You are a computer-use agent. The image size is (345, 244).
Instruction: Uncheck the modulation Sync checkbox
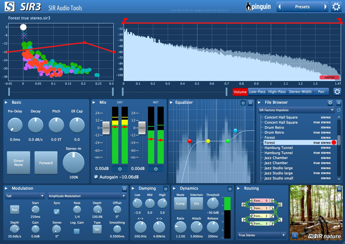pos(57,212)
